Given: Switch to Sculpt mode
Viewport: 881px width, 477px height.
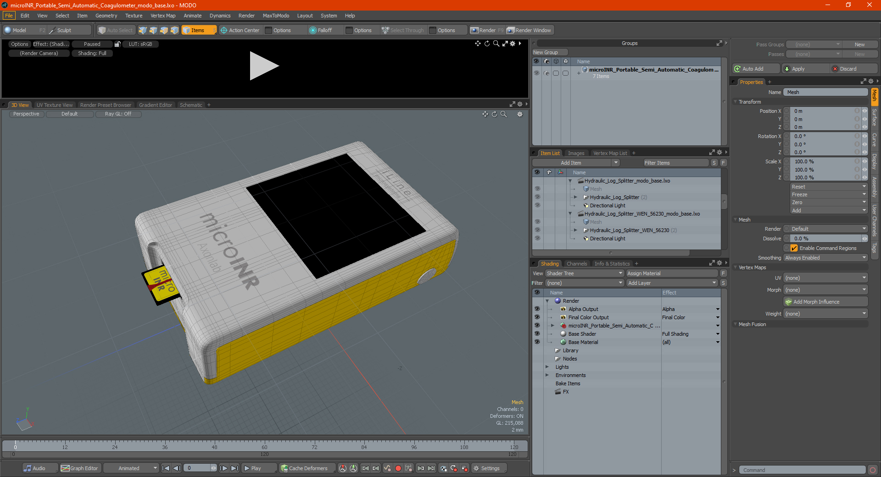Looking at the screenshot, I should (69, 30).
